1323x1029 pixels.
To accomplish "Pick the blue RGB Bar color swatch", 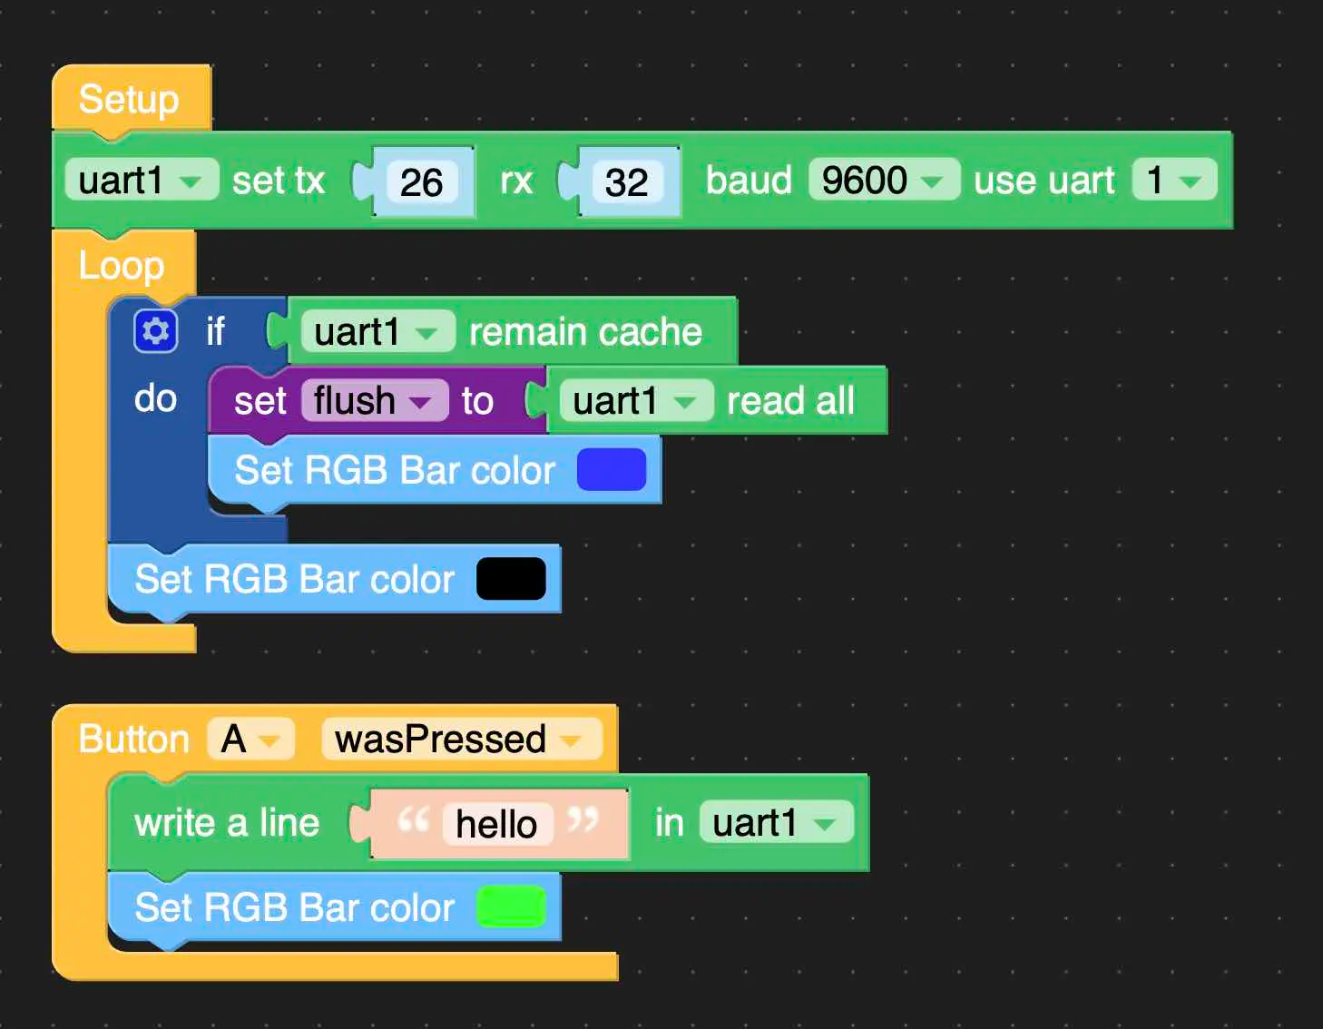I will click(612, 470).
